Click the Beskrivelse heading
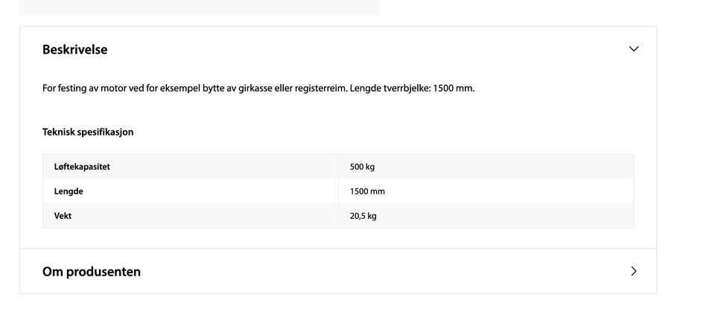This screenshot has width=715, height=309. coord(74,49)
